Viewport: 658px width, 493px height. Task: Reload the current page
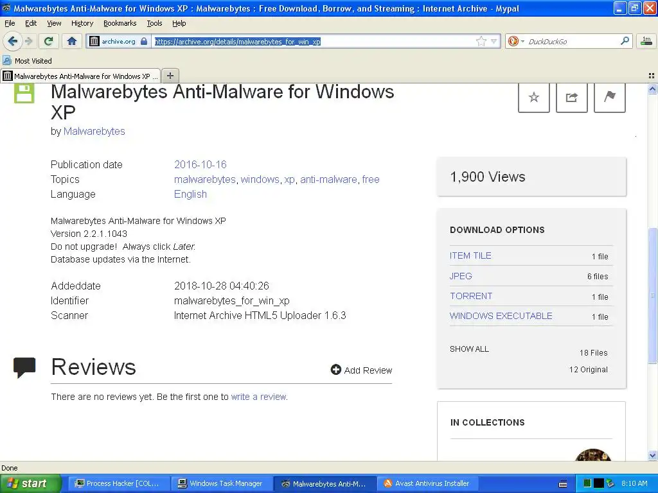[49, 41]
